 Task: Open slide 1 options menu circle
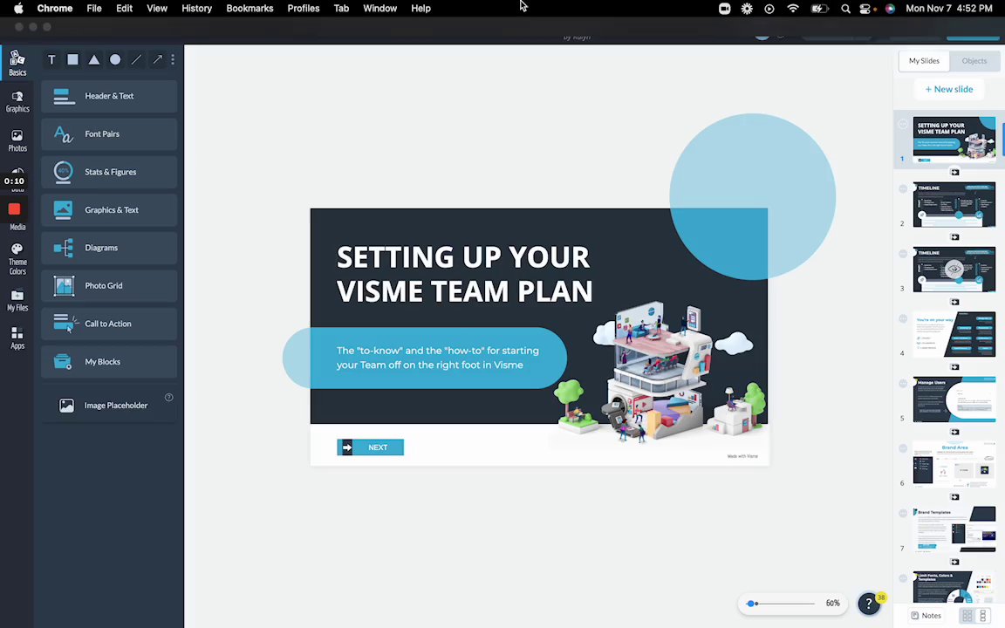tap(903, 124)
